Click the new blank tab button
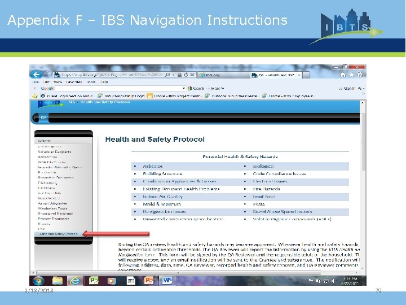Screen dimensions: 406x305 [x=306, y=75]
